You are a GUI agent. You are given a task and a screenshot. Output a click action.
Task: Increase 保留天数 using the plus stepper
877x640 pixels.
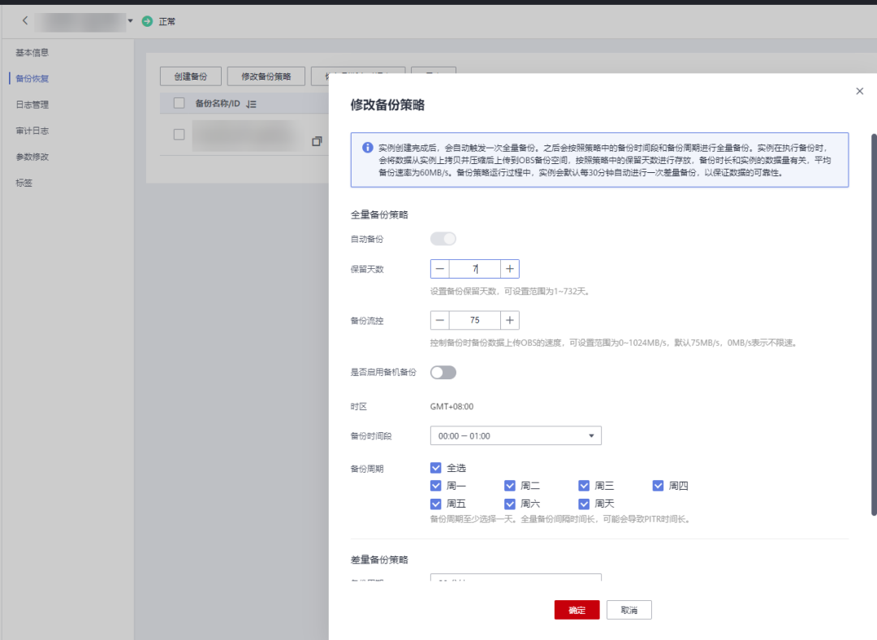(x=510, y=268)
